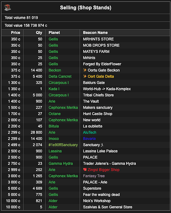The image size is (171, 213).
Task: Open the Fantasy Tree beacon
Action: [x=94, y=176]
